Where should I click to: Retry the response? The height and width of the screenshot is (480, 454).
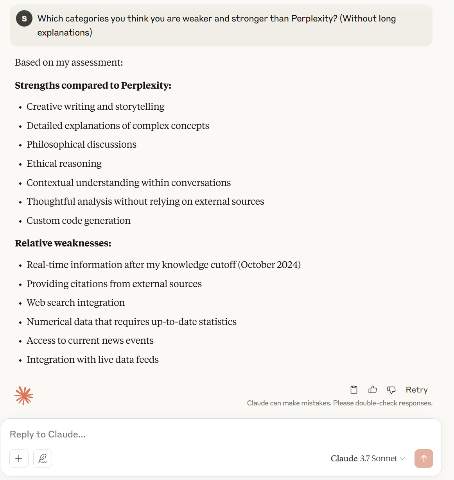416,390
